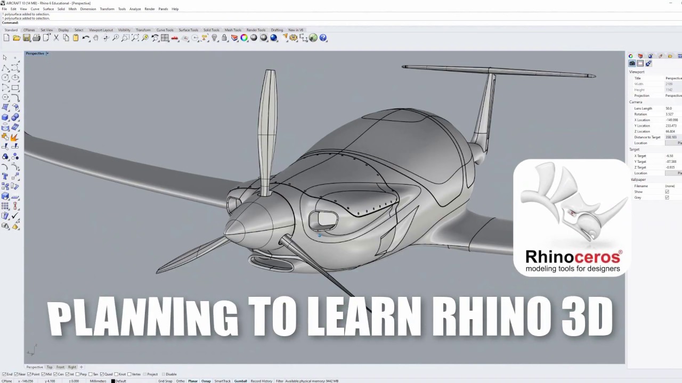682x383 pixels.
Task: Select the arrow pointer tool in the left sidebar
Action: (5, 58)
